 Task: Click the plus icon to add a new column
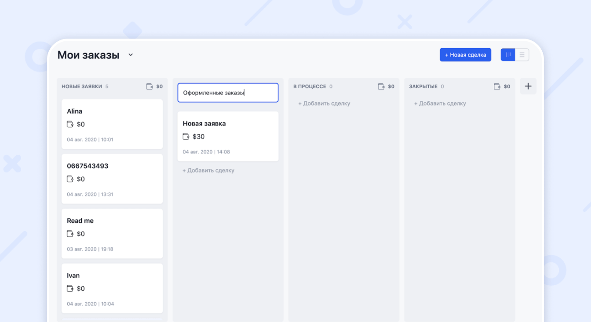528,86
